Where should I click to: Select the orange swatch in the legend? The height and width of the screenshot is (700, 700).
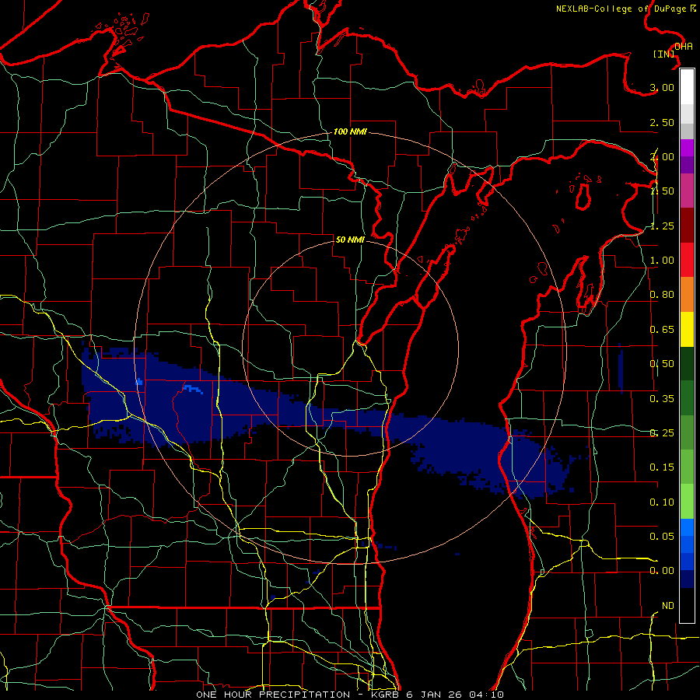coord(687,295)
